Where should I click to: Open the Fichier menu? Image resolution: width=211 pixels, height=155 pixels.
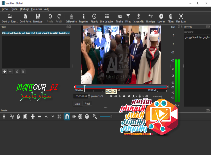5,9
